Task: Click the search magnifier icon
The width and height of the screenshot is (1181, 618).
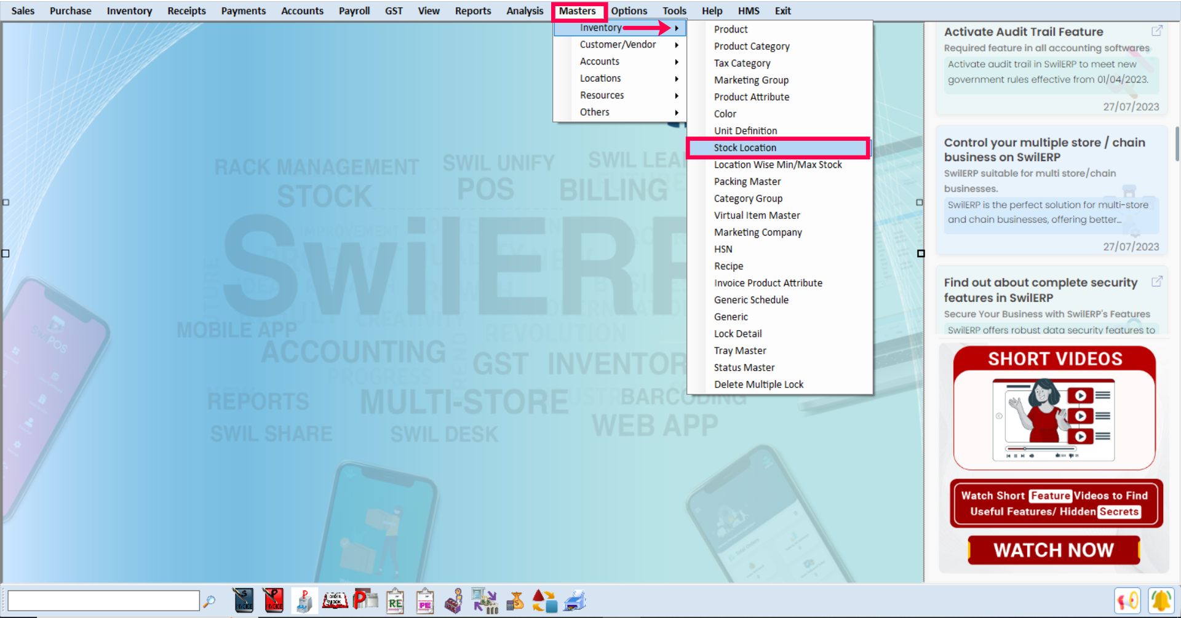Action: [210, 601]
